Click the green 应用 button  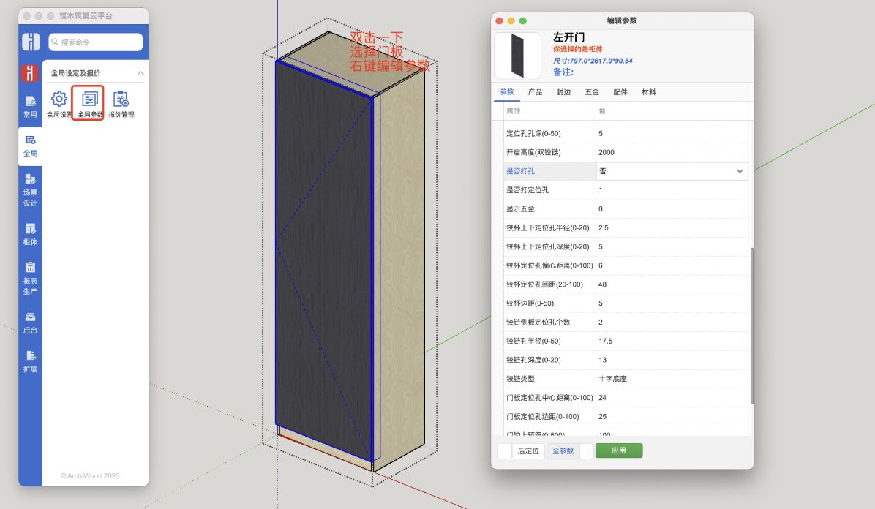[x=619, y=450]
